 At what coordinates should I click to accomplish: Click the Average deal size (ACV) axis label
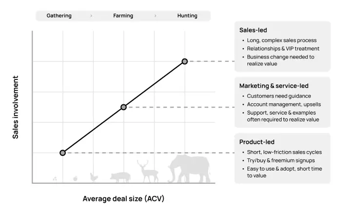[x=120, y=198]
